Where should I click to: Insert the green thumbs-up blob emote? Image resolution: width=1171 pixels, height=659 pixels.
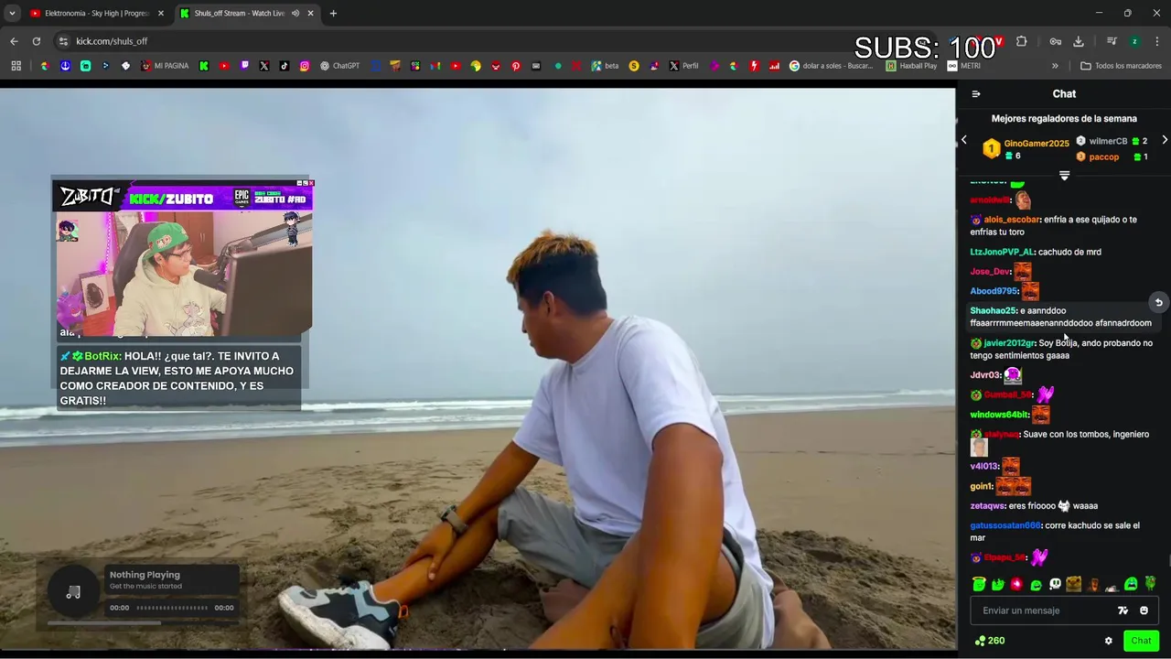997,584
